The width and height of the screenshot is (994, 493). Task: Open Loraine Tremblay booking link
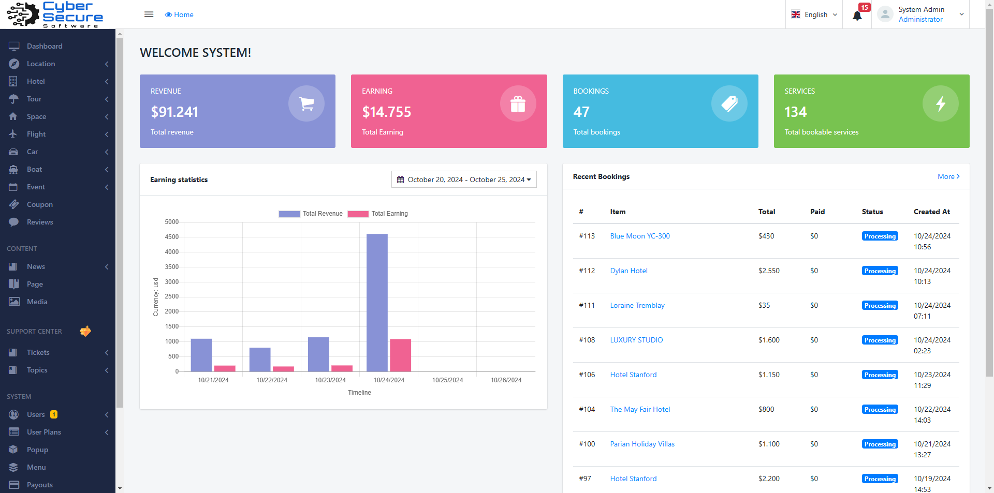pos(637,305)
